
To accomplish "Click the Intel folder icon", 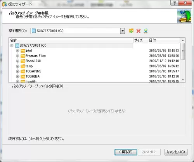I will coord(23,51).
